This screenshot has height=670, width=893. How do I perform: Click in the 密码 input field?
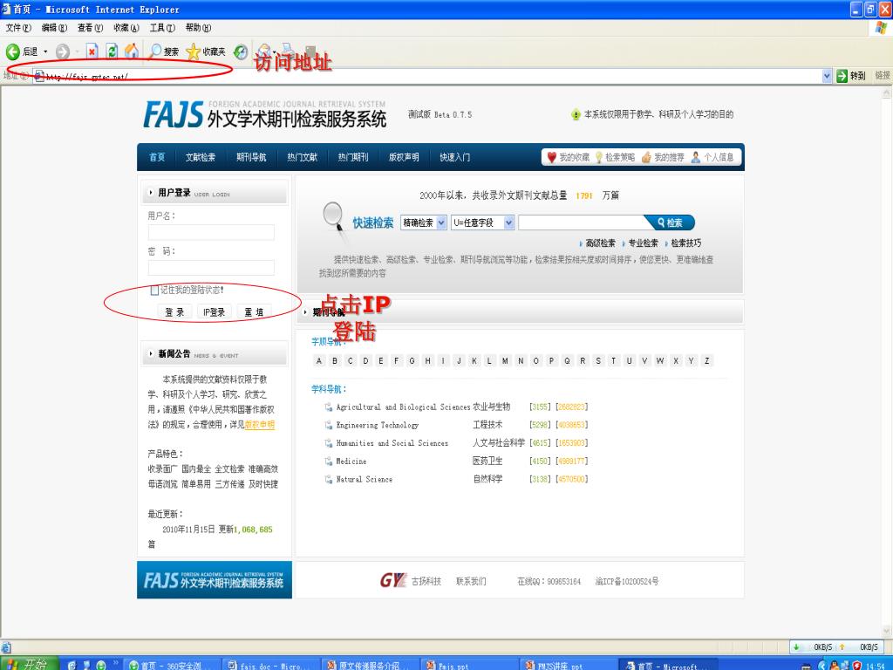pos(211,268)
